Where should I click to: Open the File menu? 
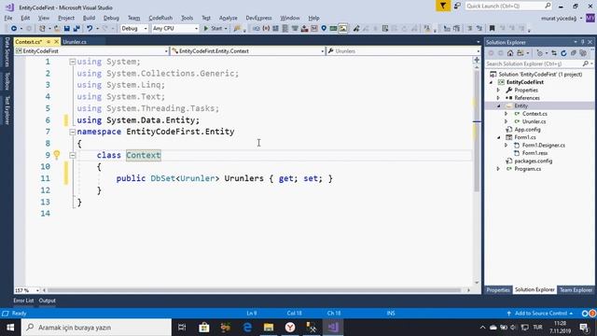click(x=8, y=18)
